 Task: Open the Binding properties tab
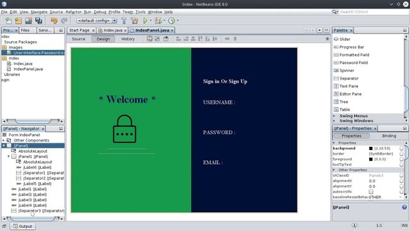(389, 135)
